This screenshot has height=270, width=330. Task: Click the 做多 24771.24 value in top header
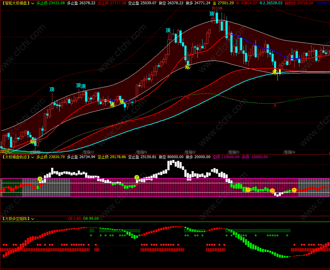point(198,3)
